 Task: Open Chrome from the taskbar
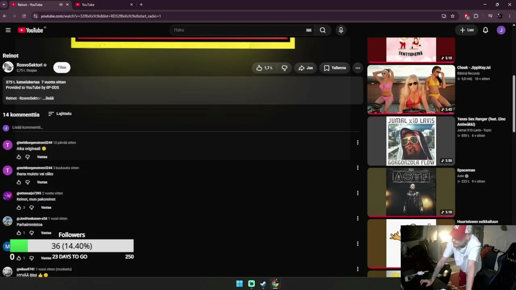(275, 284)
